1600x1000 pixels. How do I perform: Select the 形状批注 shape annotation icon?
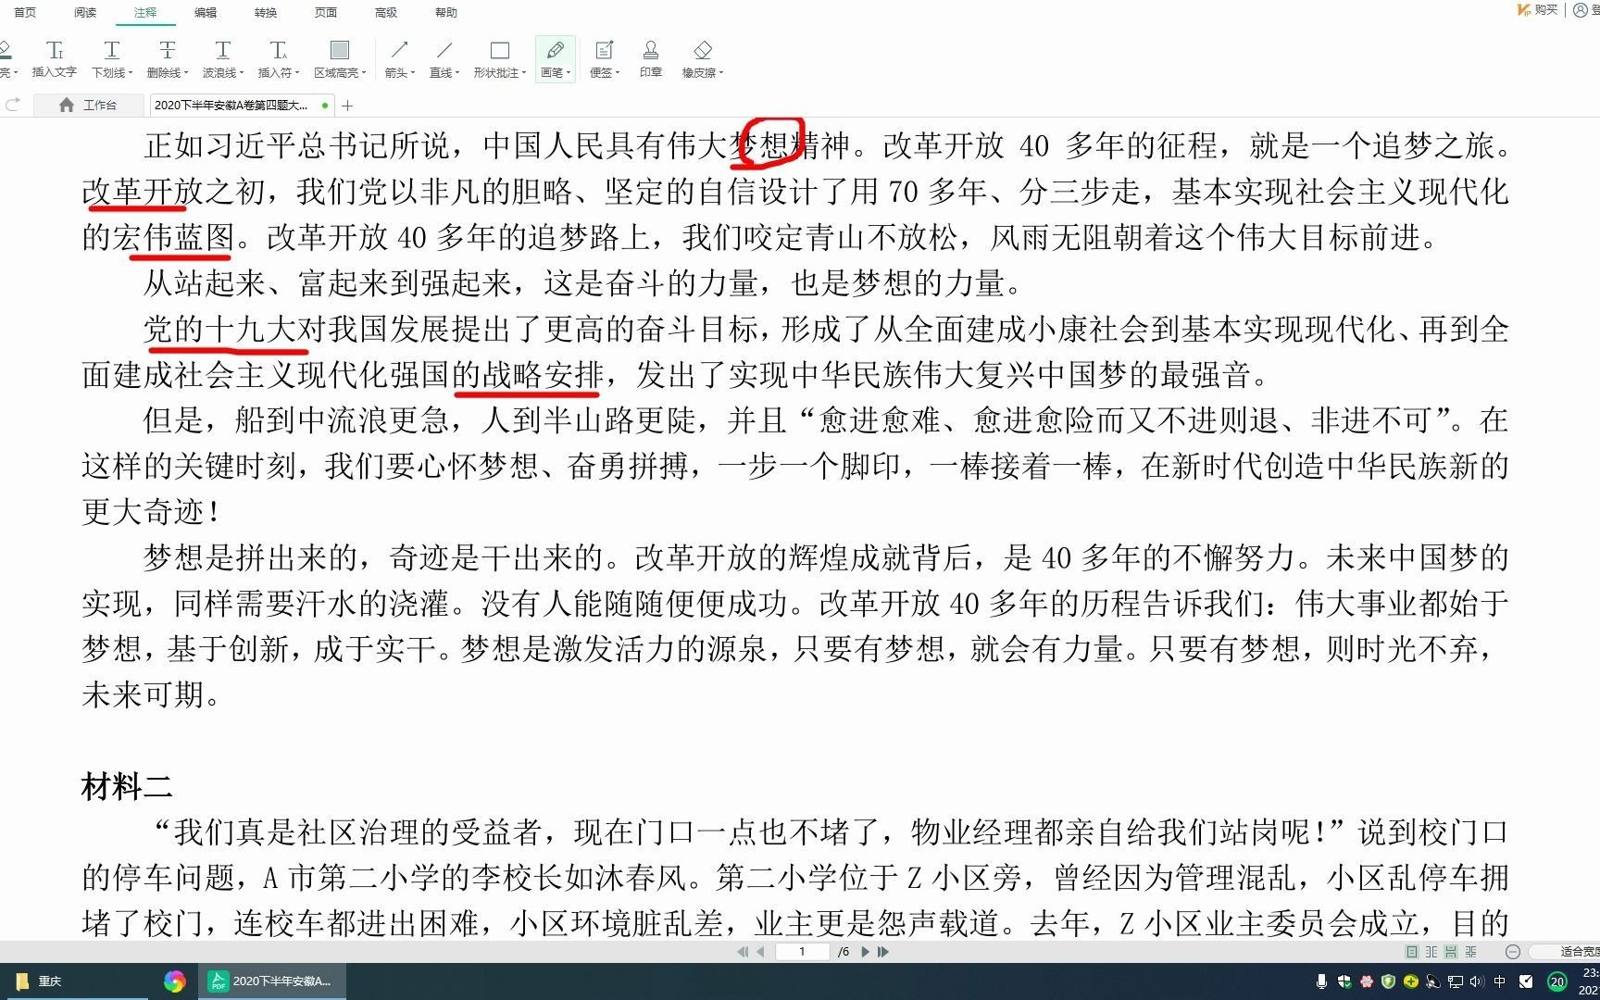point(500,50)
